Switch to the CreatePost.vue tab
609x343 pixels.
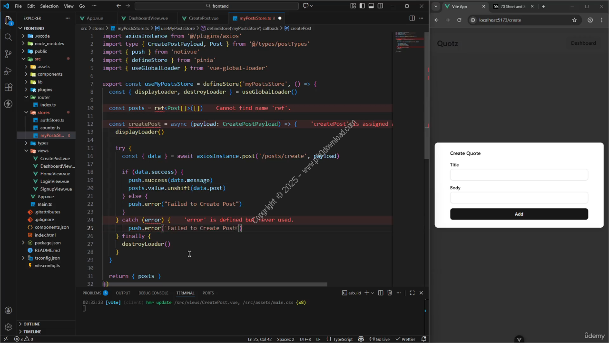coord(204,18)
